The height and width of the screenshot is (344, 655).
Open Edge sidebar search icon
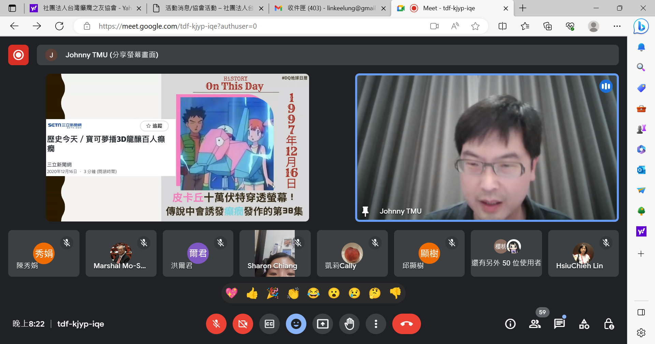click(x=641, y=67)
